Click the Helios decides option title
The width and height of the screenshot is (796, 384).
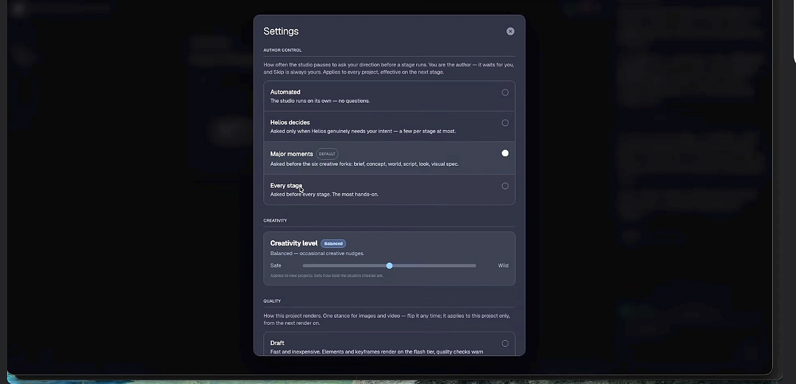[290, 123]
